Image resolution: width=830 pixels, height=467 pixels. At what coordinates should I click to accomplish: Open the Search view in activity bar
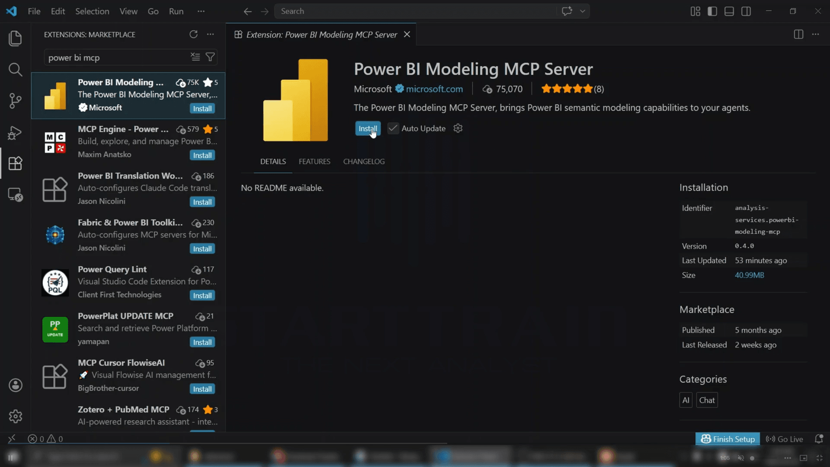(16, 69)
